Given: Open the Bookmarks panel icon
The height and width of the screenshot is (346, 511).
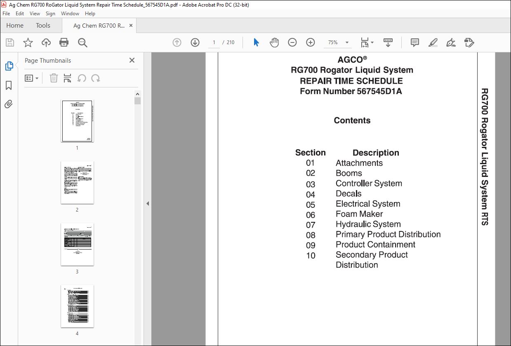Looking at the screenshot, I should pos(9,85).
